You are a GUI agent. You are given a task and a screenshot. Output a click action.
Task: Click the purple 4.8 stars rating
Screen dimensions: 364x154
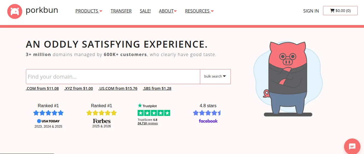(207, 113)
